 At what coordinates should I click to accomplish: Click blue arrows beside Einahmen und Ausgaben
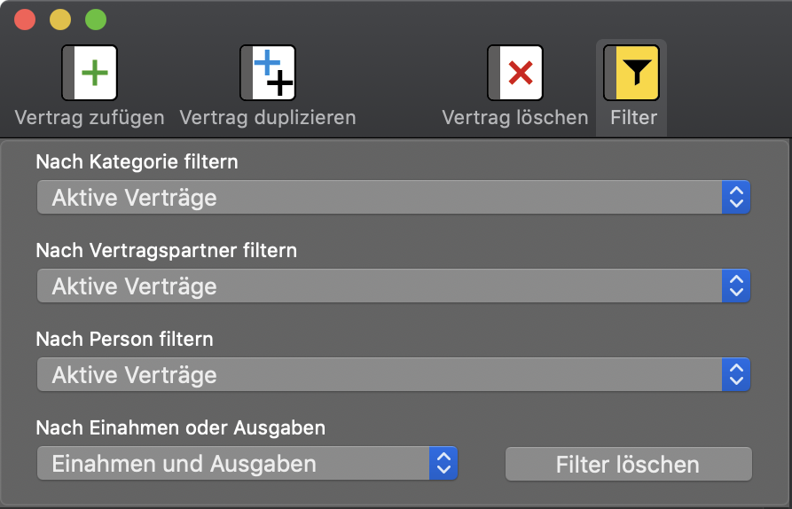click(443, 463)
